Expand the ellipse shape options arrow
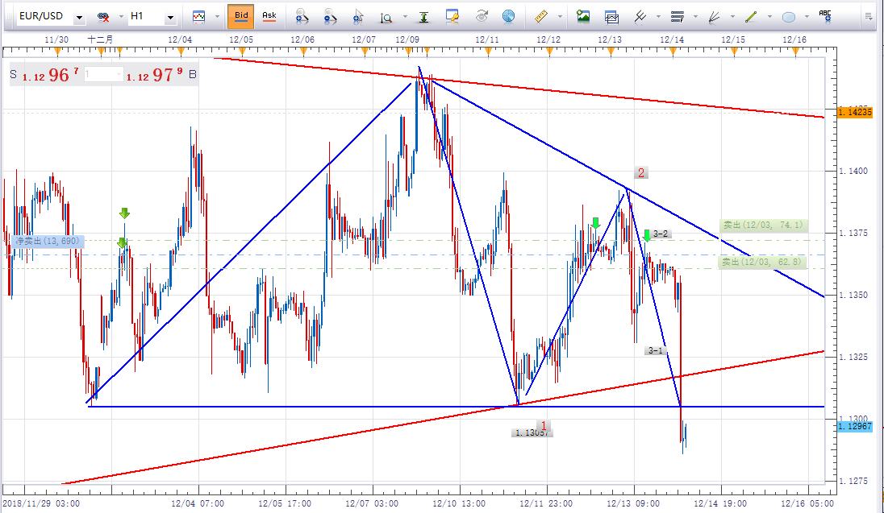 point(807,17)
